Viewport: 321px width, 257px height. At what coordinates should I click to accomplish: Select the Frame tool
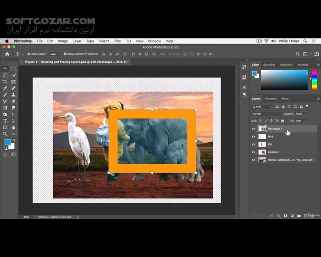pyautogui.click(x=13, y=82)
